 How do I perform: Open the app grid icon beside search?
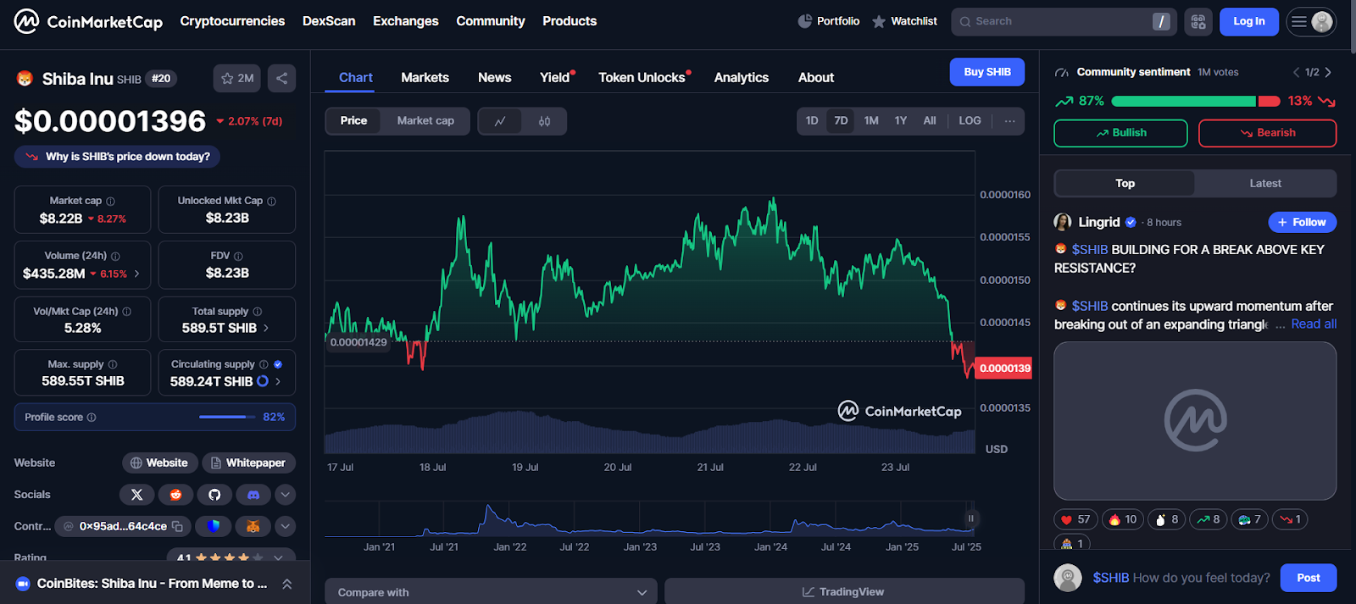(x=1198, y=22)
